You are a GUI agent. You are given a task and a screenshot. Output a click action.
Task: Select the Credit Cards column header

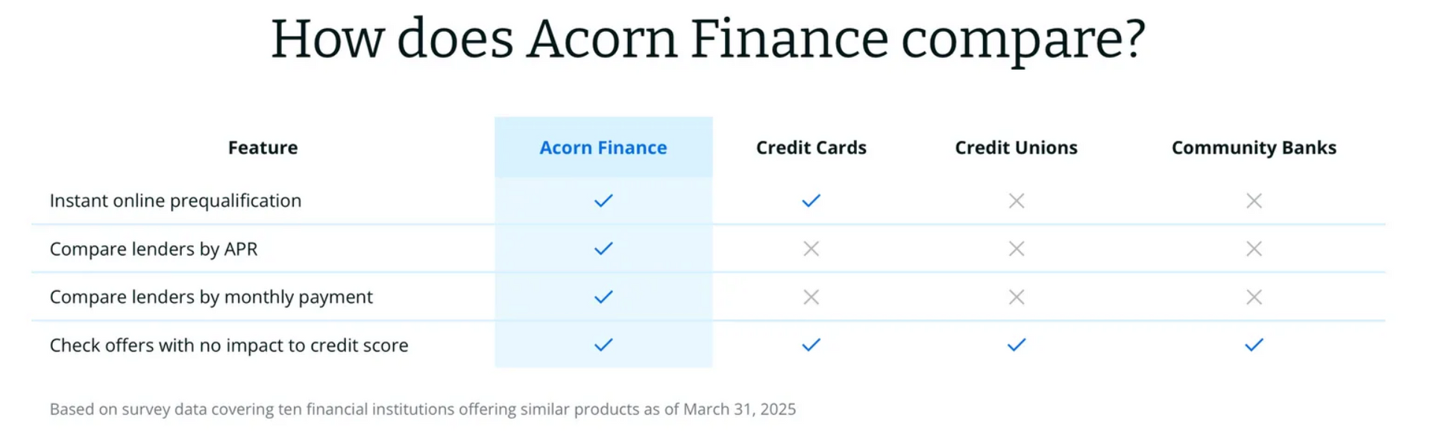coord(811,147)
